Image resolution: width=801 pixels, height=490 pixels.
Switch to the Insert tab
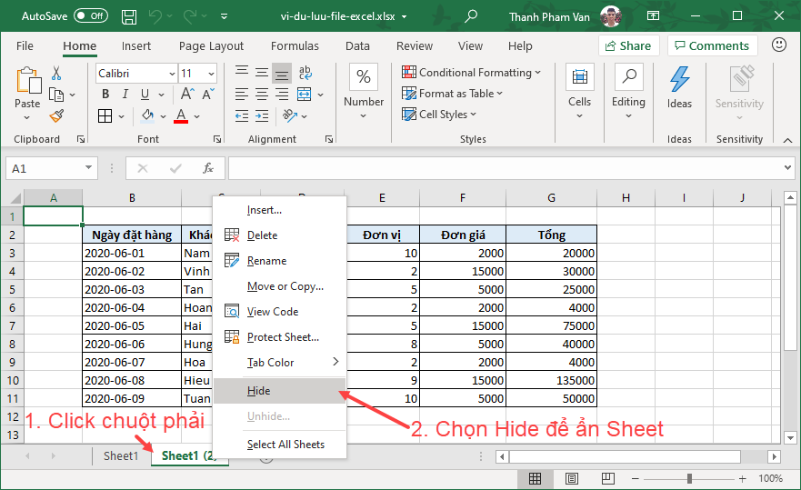tap(135, 46)
